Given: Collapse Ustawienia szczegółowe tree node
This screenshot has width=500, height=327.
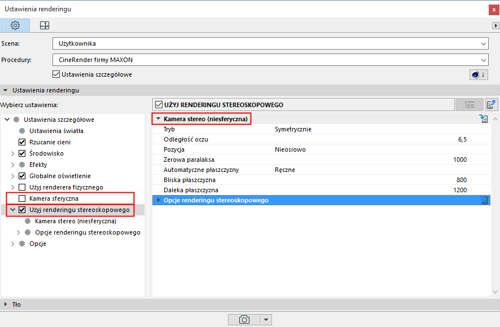Looking at the screenshot, I should tap(7, 120).
